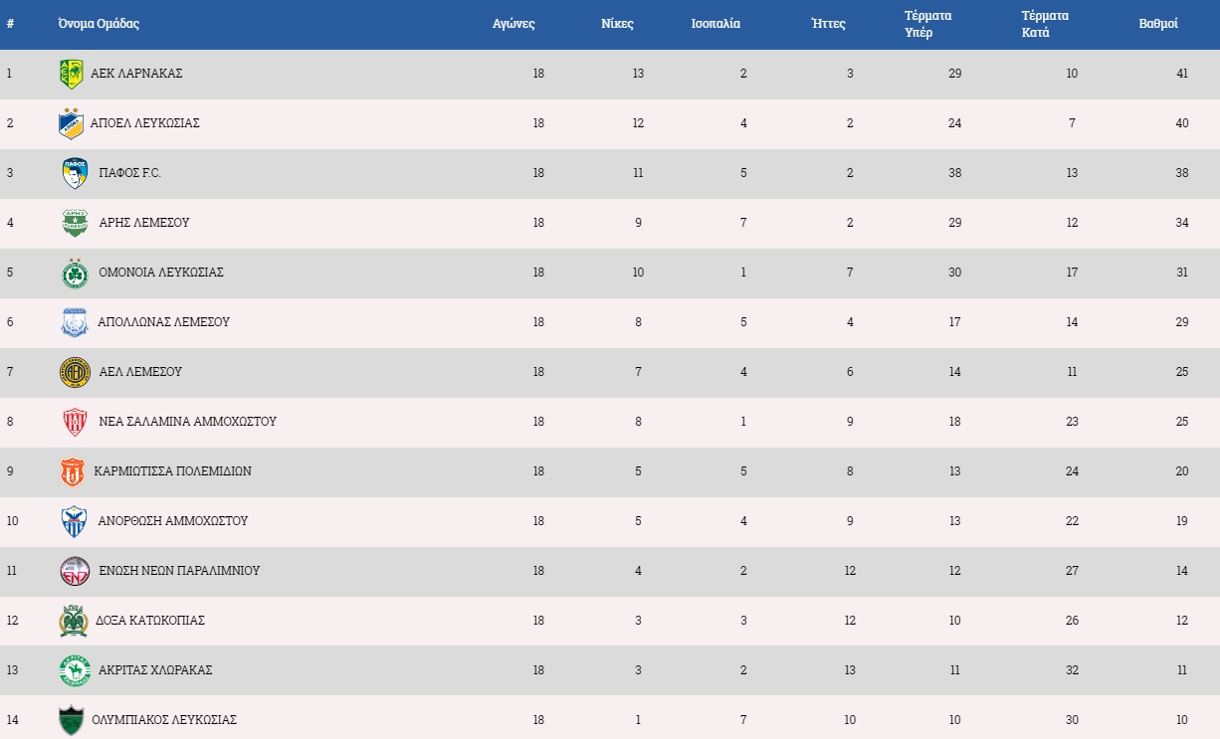
Task: Click the ΔΟΞΑ ΚΑΤΩΚΟΠΙΑΣ club crest
Action: coord(74,621)
